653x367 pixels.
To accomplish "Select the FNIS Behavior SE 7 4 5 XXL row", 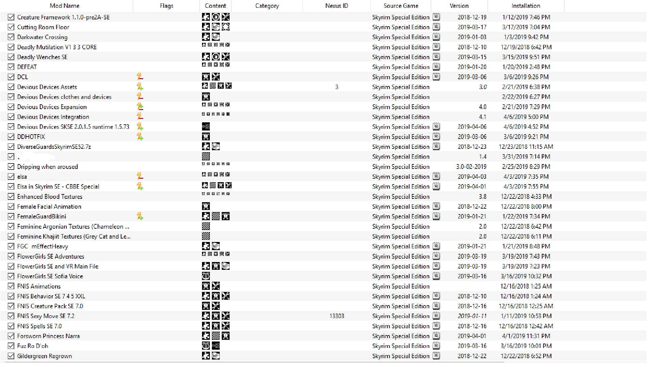I will (51, 296).
